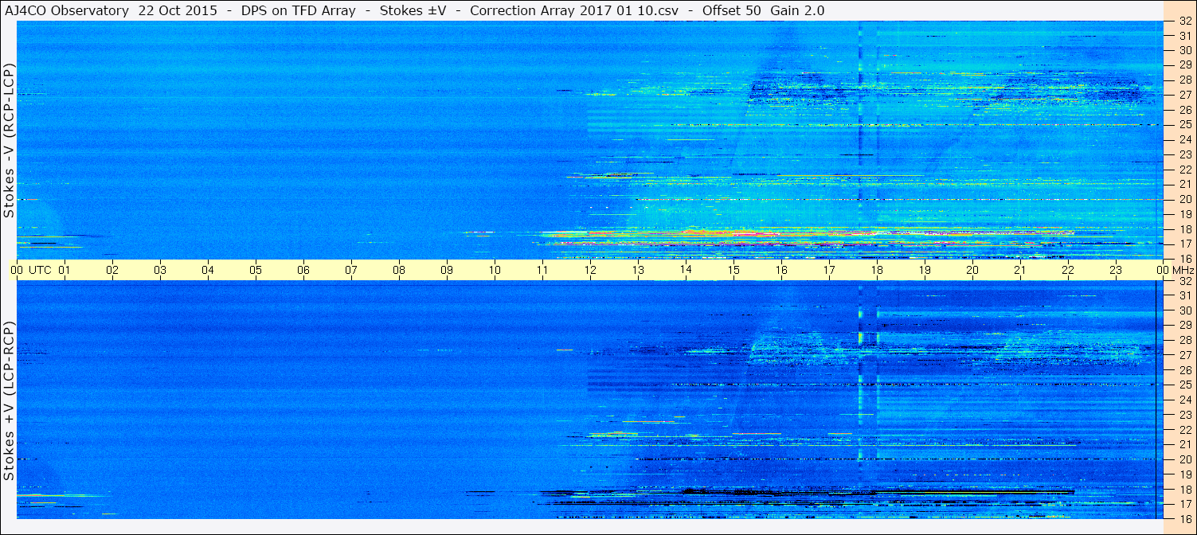The height and width of the screenshot is (535, 1197).
Task: Click the 21 hour tick on time axis
Action: (1020, 270)
